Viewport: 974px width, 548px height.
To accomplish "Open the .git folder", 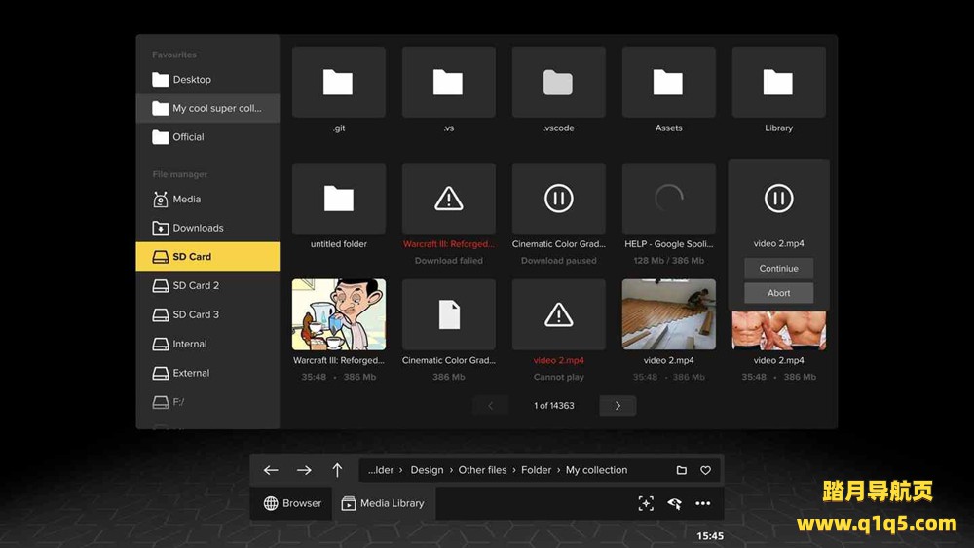I will [x=339, y=82].
